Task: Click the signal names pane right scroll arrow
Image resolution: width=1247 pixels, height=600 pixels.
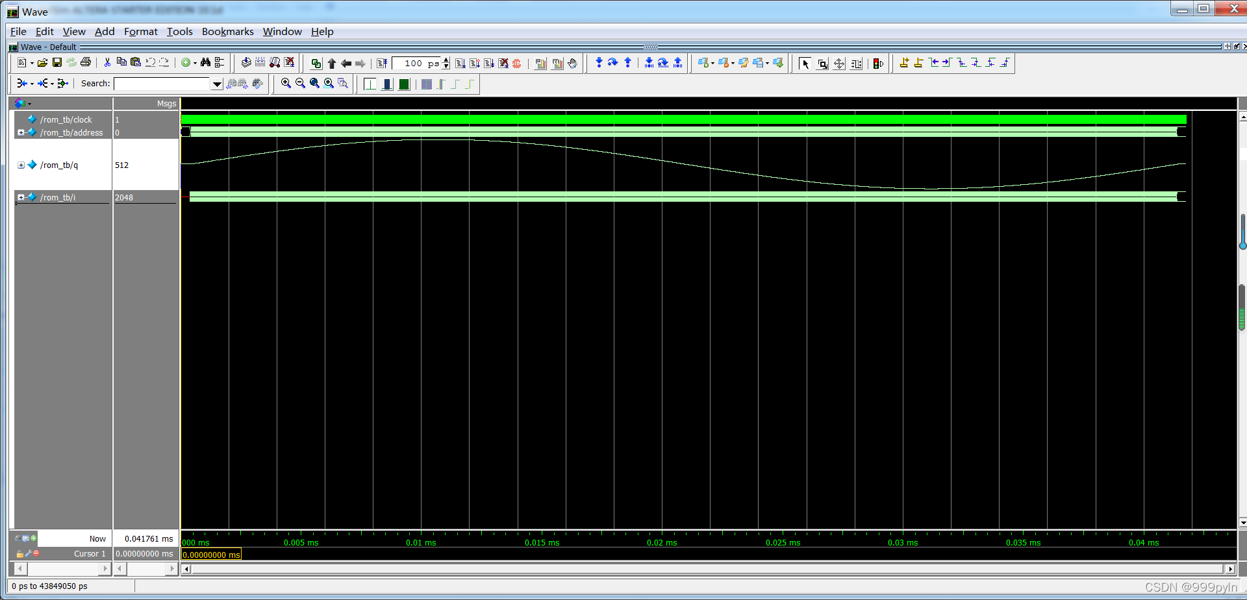Action: (x=105, y=569)
